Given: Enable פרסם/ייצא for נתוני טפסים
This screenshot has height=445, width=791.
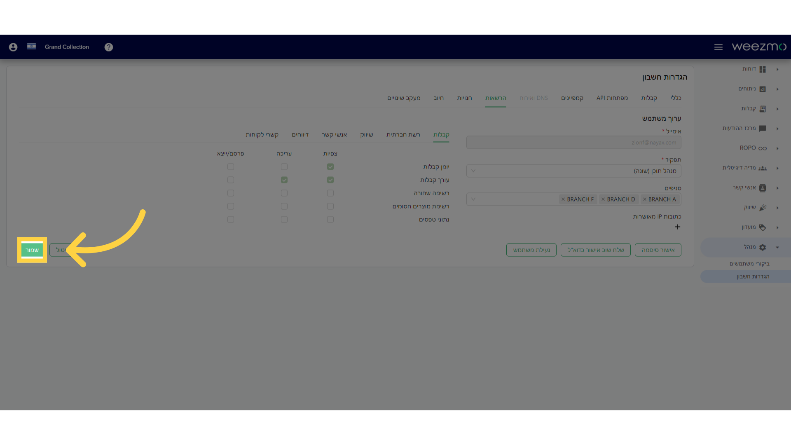Looking at the screenshot, I should 231,220.
